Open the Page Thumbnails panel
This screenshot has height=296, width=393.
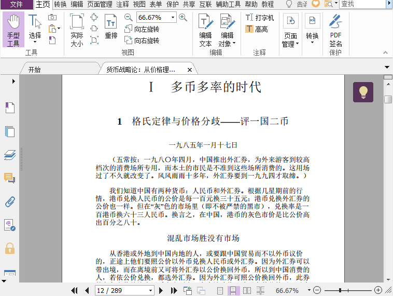[x=10, y=131]
